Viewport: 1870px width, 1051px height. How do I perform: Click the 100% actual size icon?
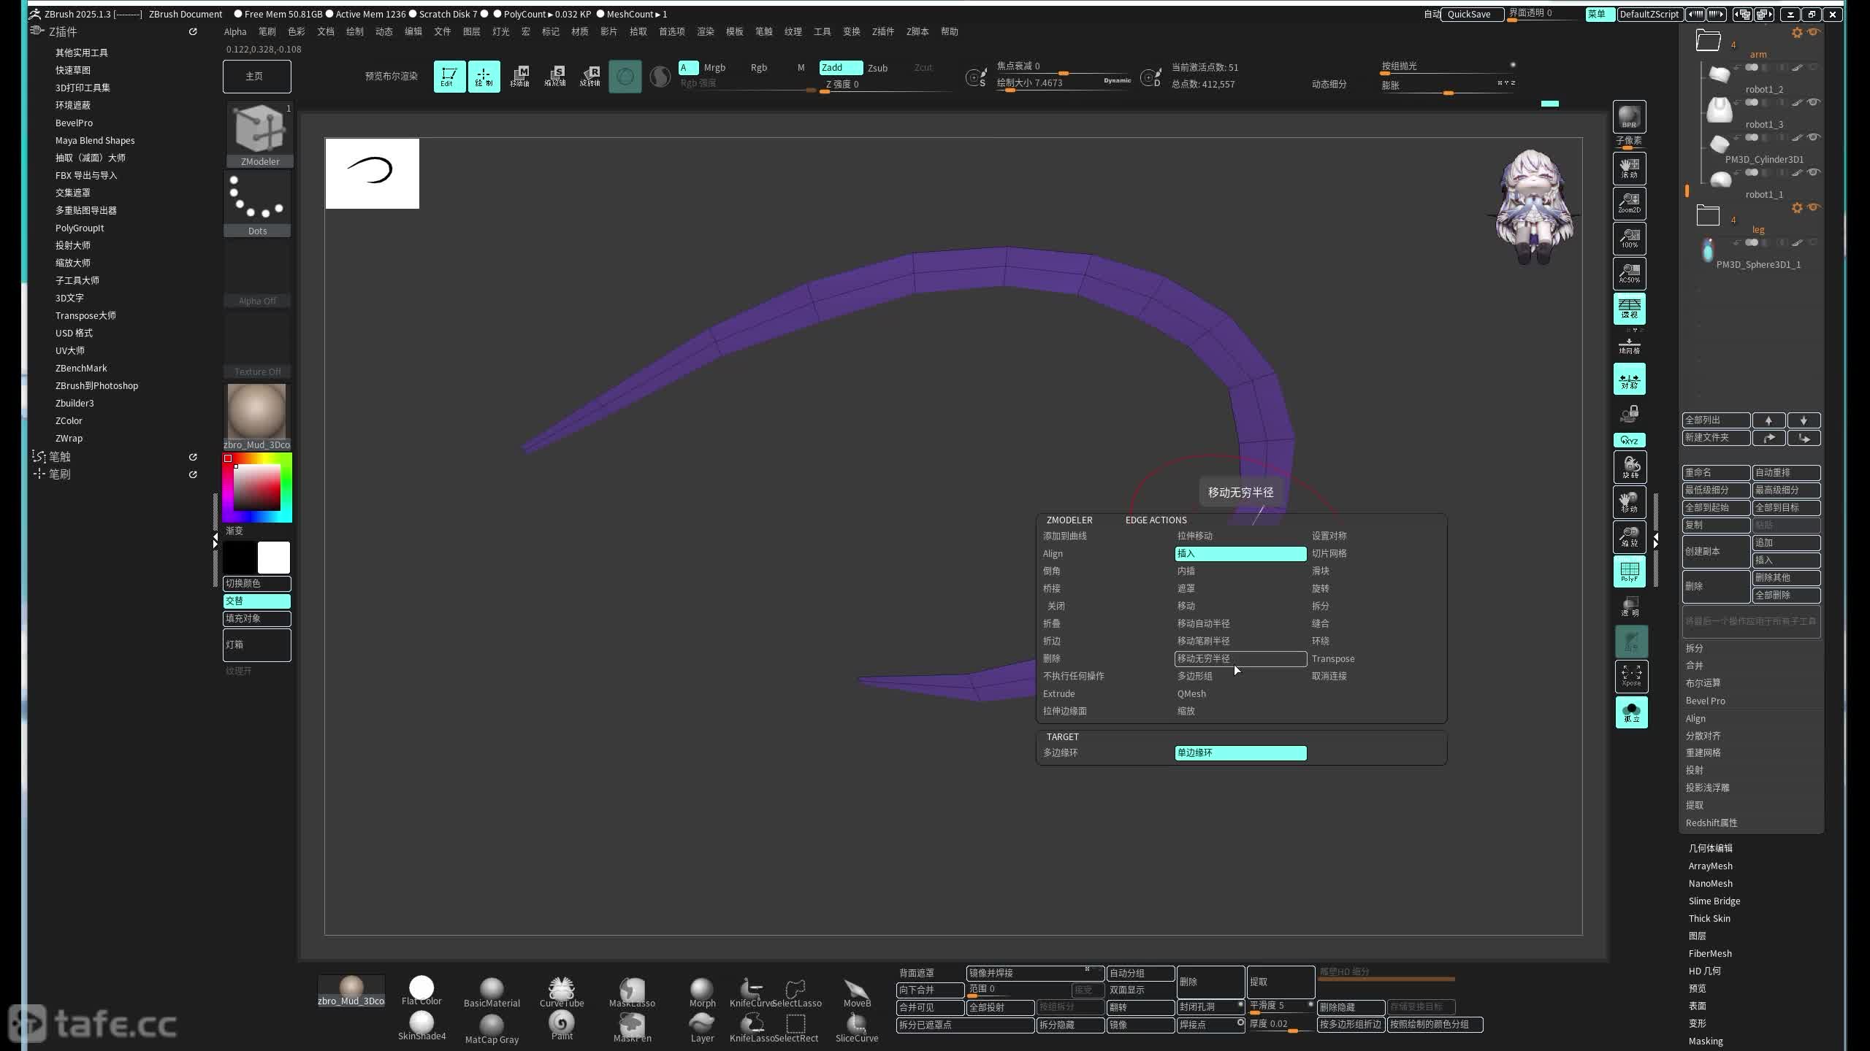click(1629, 239)
